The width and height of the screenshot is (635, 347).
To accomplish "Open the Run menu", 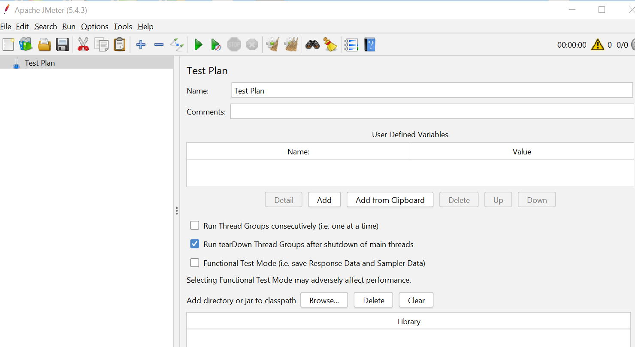I will tap(69, 27).
